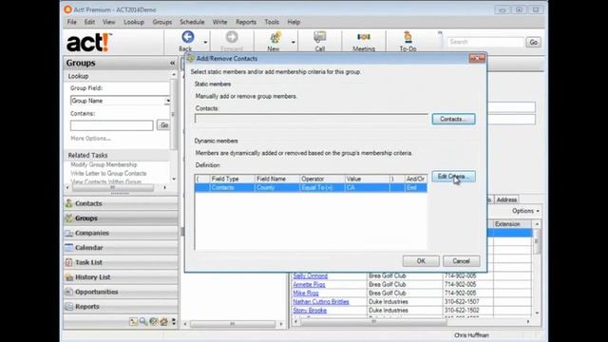Open the Reports menu

click(246, 22)
